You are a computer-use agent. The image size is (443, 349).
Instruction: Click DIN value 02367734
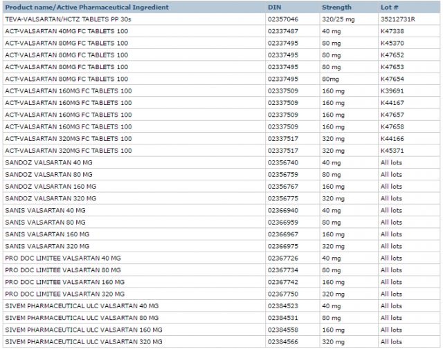pos(283,270)
